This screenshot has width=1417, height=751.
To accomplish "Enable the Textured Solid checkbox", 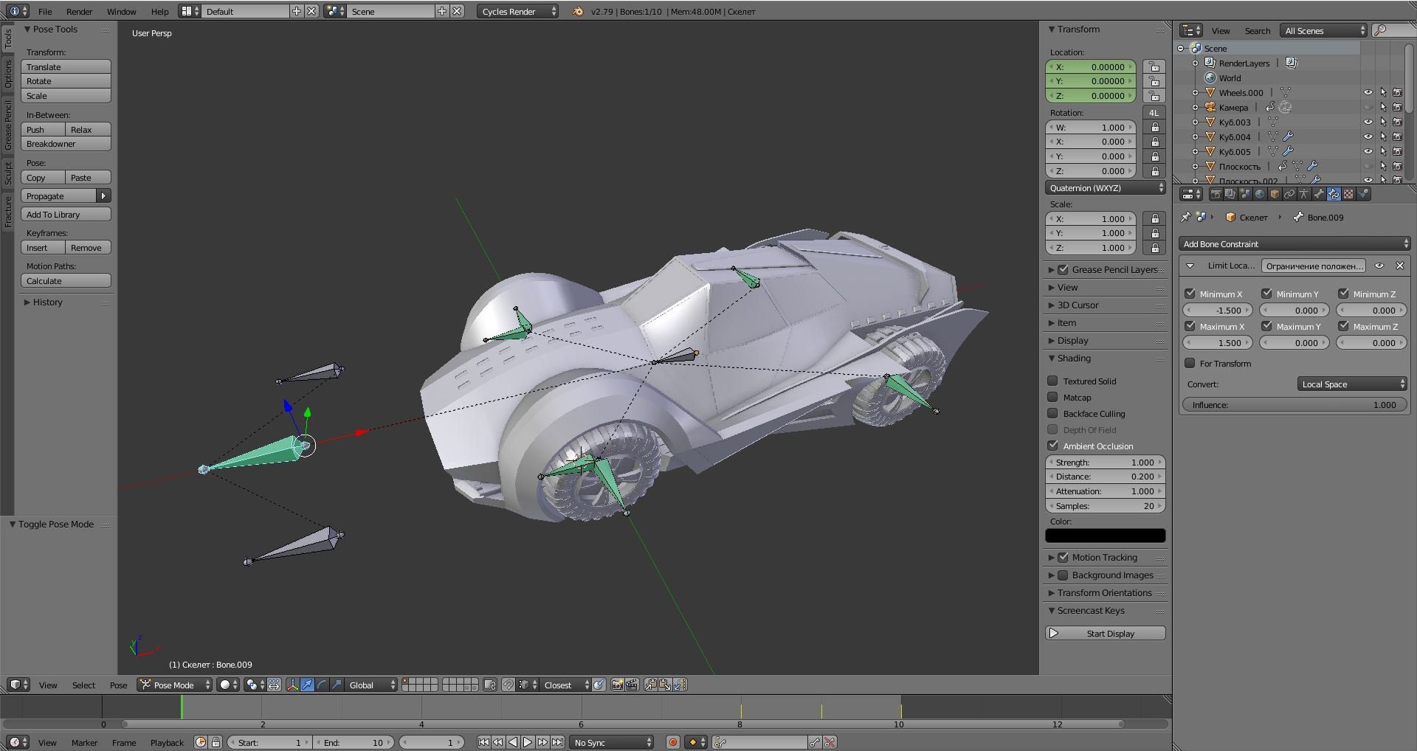I will (x=1052, y=381).
